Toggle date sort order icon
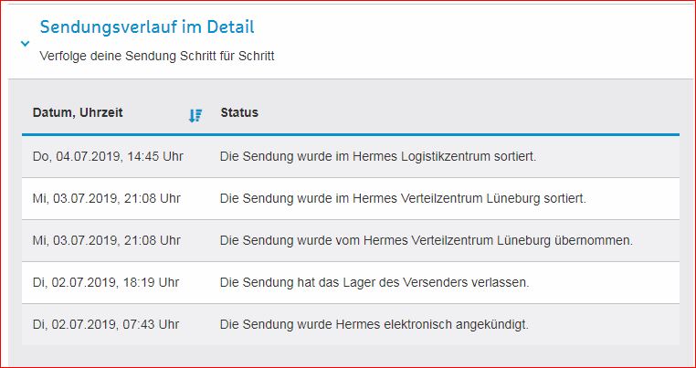This screenshot has height=368, width=696. coord(195,115)
